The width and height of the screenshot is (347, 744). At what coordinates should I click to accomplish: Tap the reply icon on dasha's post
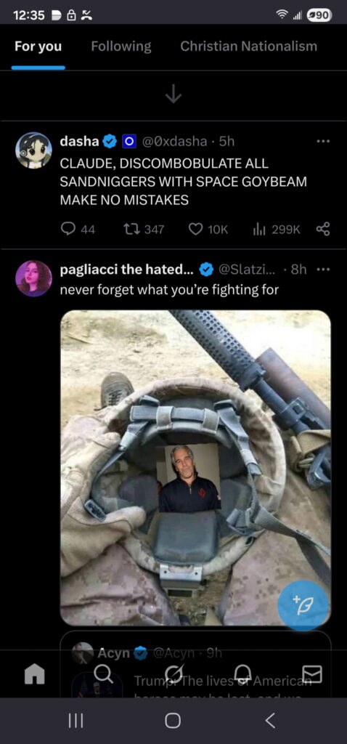68,229
